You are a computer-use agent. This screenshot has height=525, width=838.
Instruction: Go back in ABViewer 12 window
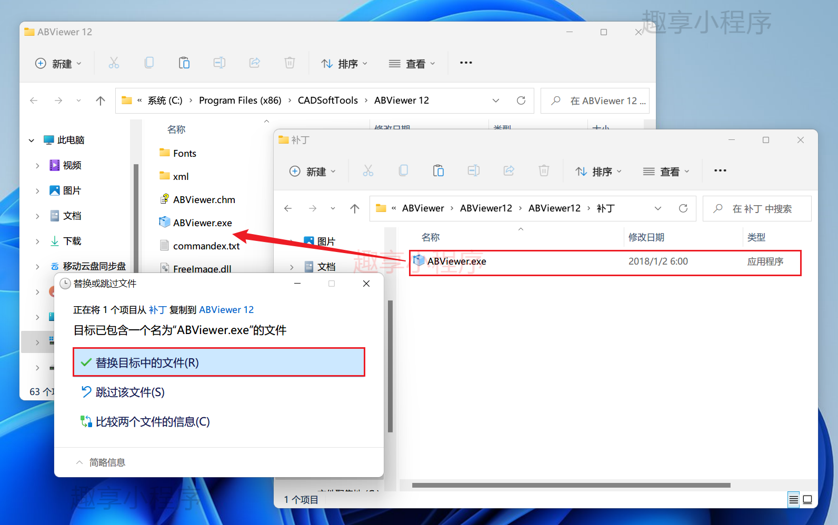point(34,100)
